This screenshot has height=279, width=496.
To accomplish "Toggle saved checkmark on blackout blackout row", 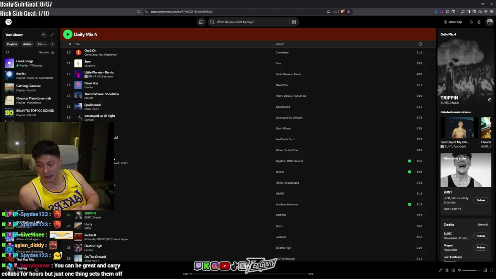I will click(x=410, y=204).
